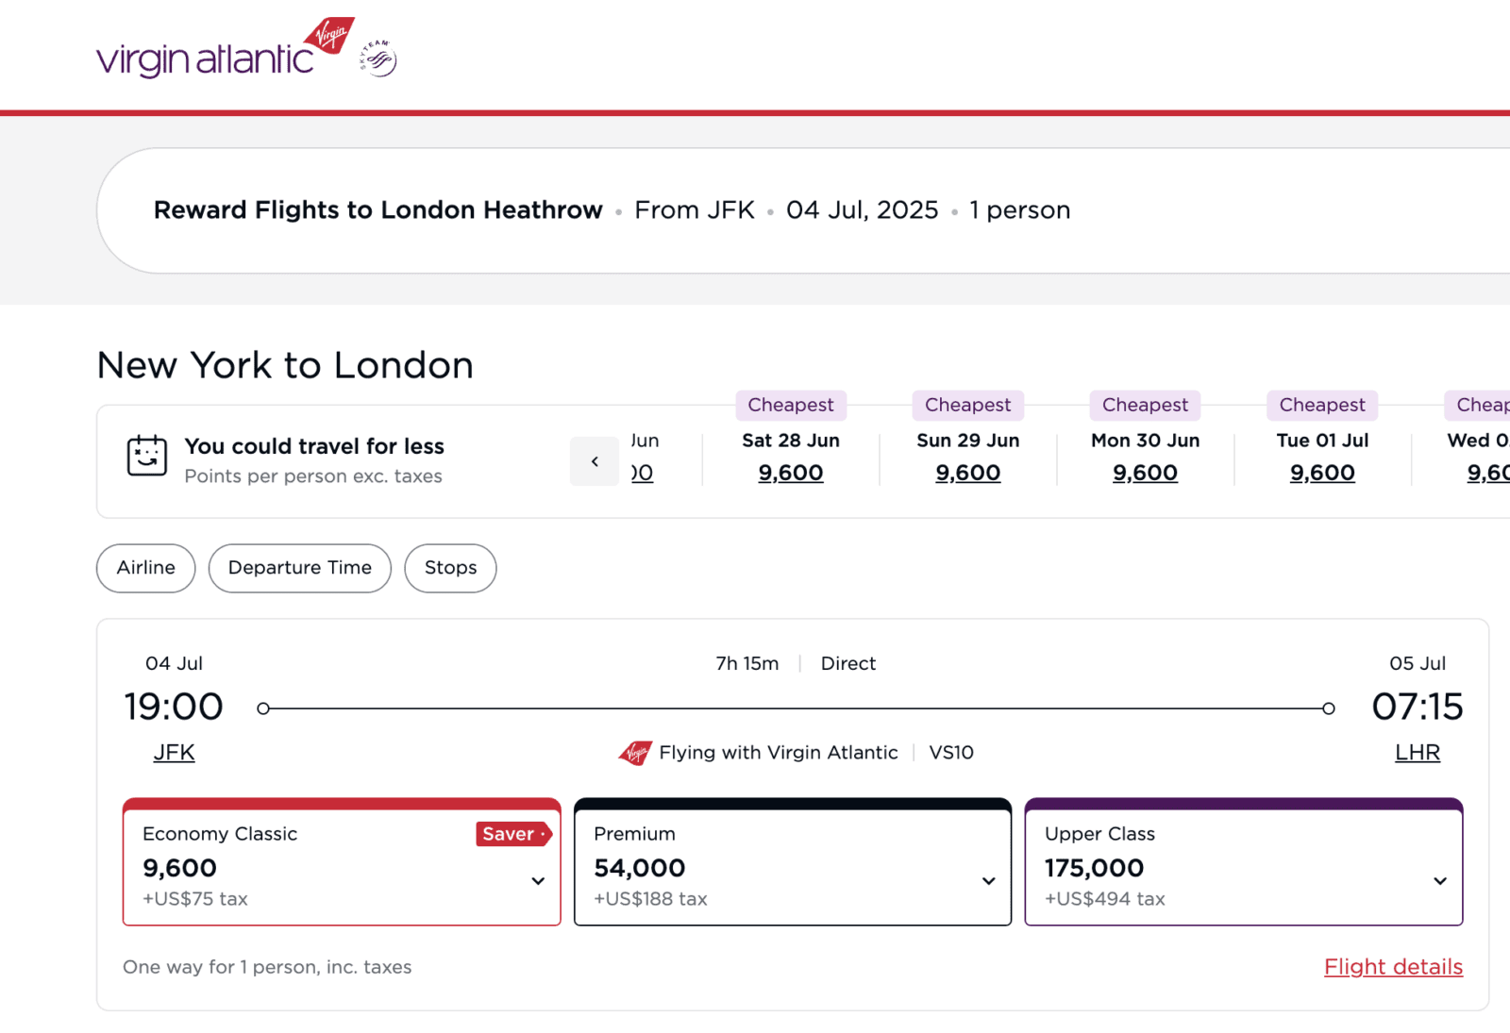This screenshot has height=1033, width=1510.
Task: Expand the Upper Class fare card
Action: (1439, 880)
